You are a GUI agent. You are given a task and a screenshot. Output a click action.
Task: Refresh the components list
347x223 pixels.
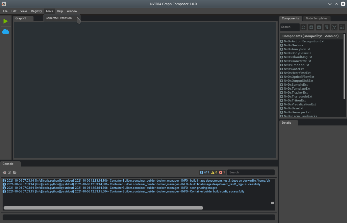coord(303,27)
